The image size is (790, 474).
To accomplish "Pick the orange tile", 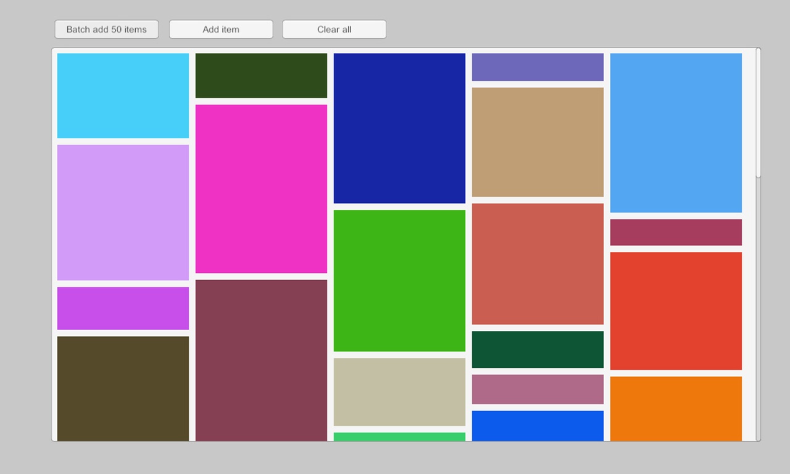I will point(676,409).
